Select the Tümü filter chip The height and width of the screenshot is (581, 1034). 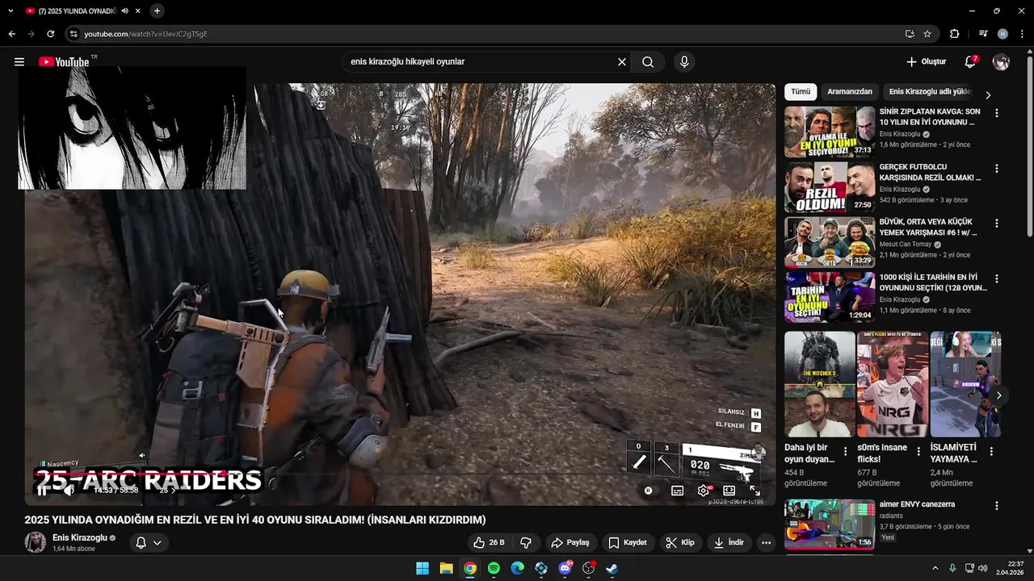coord(801,92)
